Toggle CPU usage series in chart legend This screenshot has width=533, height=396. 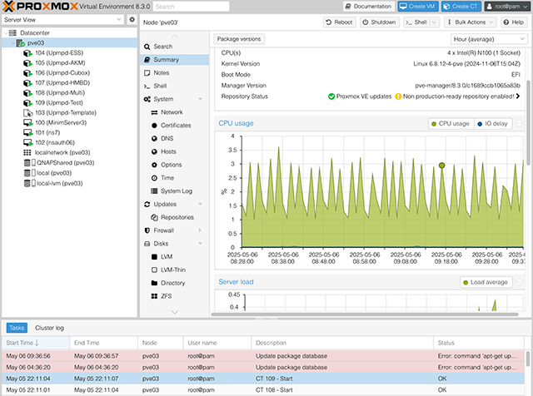pyautogui.click(x=451, y=124)
